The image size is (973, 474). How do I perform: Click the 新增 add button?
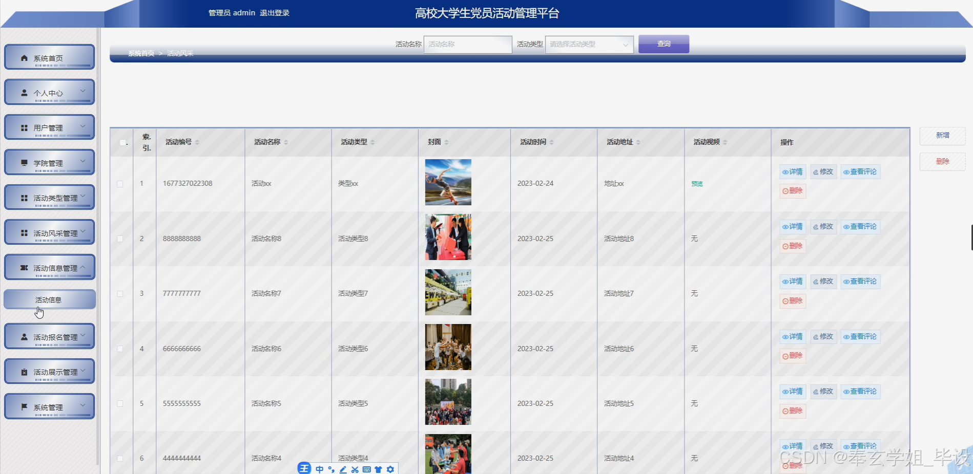[x=942, y=136]
